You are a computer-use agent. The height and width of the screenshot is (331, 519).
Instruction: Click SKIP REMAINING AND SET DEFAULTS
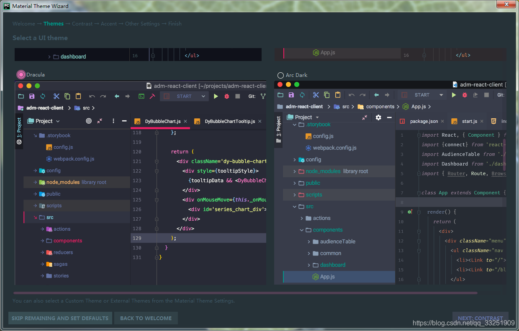(60, 318)
